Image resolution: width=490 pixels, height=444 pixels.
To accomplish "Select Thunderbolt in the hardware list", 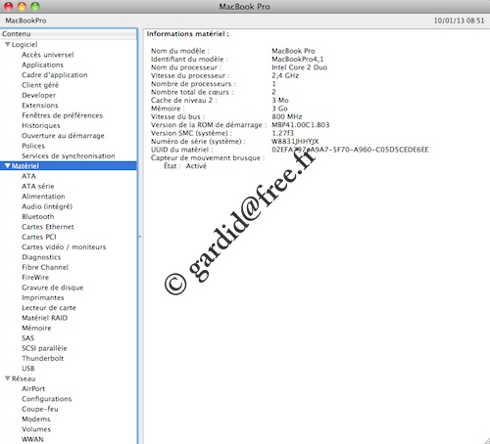I will tap(42, 358).
